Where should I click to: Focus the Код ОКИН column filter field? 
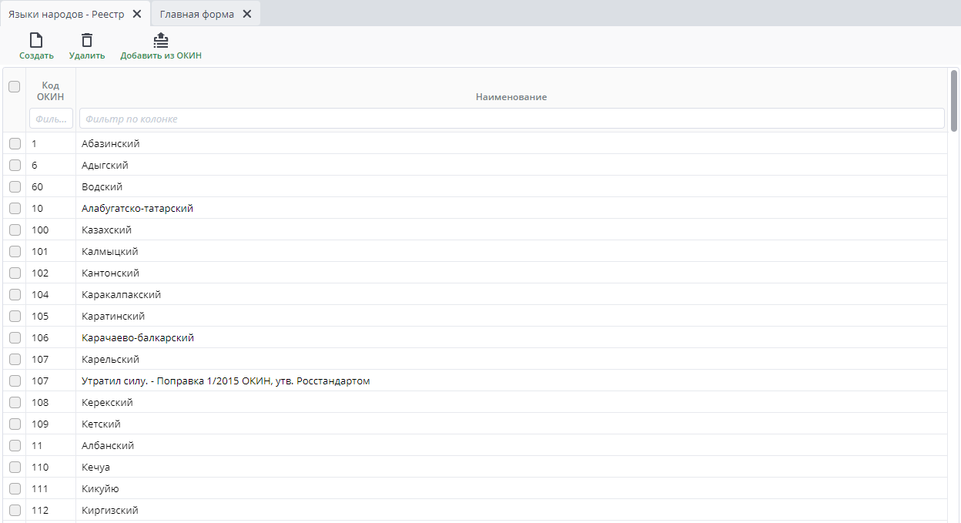pos(51,119)
